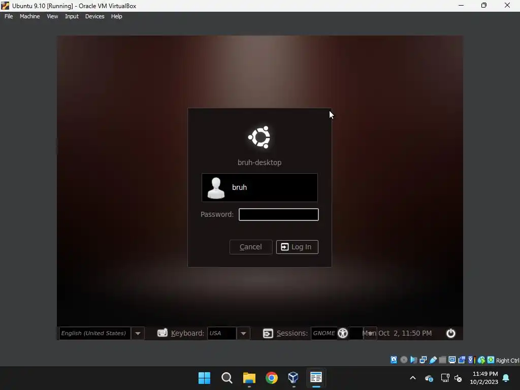Show hidden system tray icons
The image size is (520, 390).
(413, 378)
